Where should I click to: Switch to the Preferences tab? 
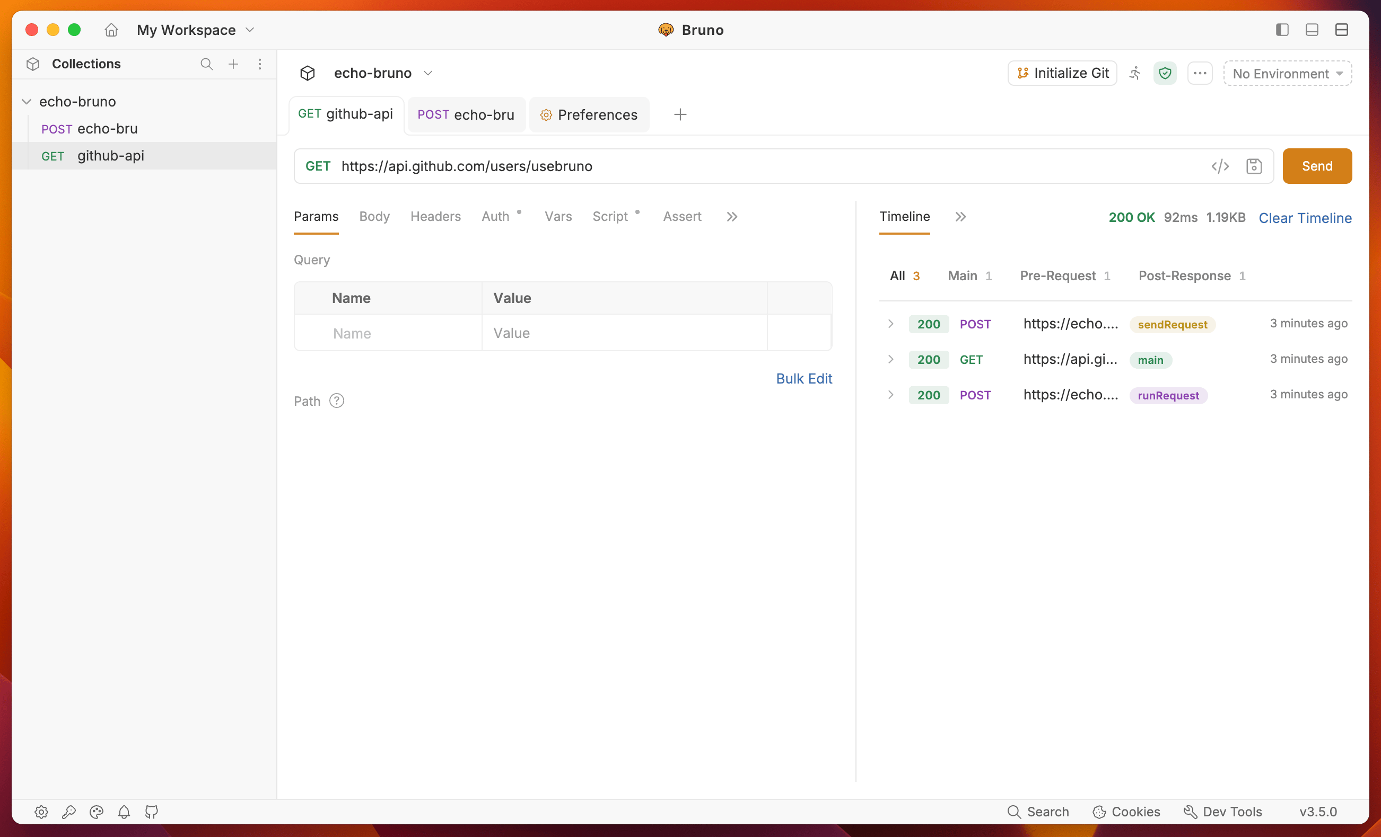click(x=589, y=115)
